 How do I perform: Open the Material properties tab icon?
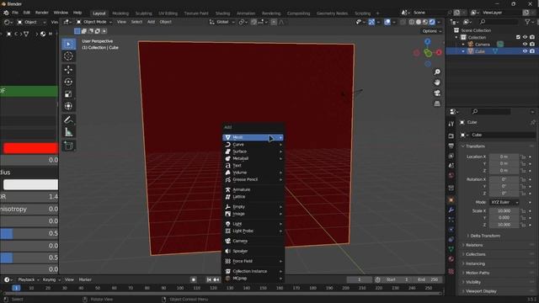tap(451, 259)
